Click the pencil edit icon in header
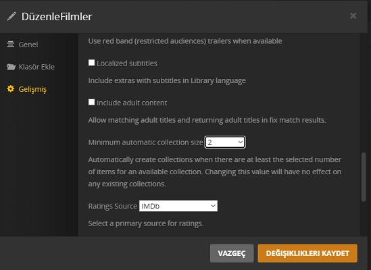Screen dimensions: 371x270 pyautogui.click(x=11, y=17)
